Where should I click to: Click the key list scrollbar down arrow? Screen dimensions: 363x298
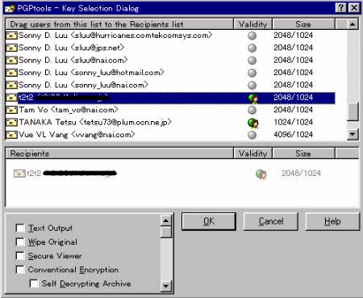353,134
